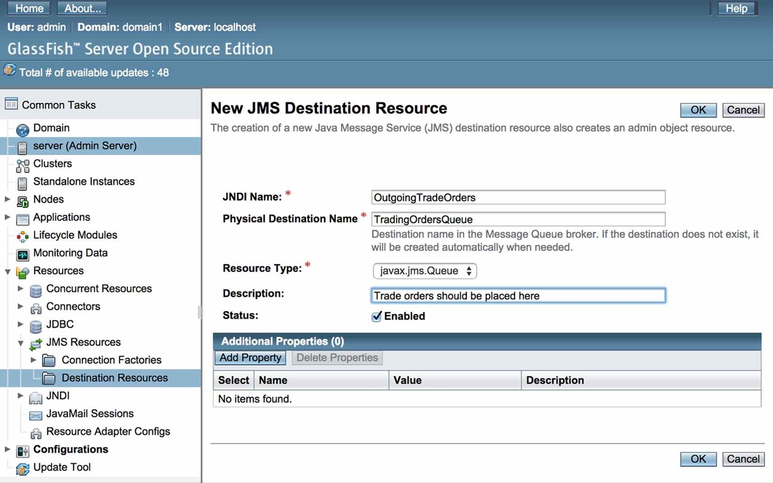The height and width of the screenshot is (483, 773).
Task: Expand the Connection Factories node
Action: (x=33, y=359)
